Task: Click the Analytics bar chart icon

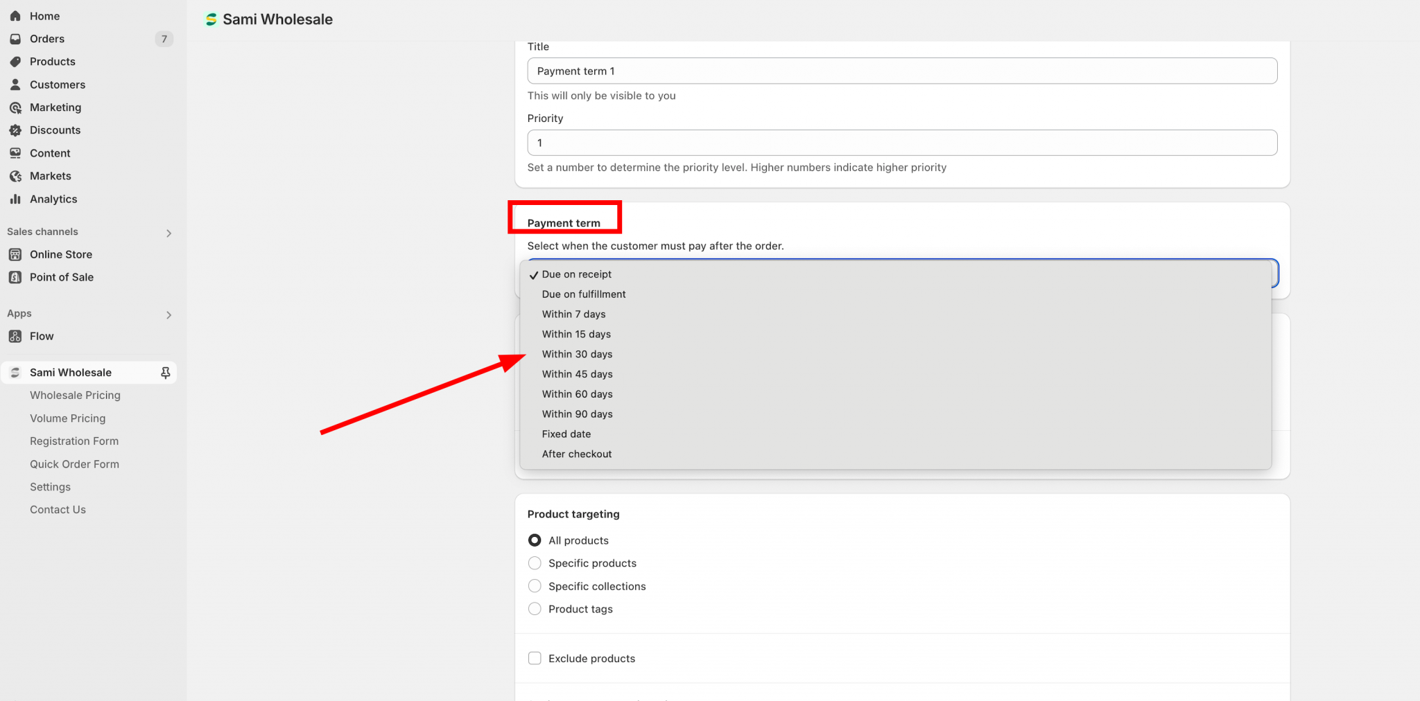Action: click(15, 199)
